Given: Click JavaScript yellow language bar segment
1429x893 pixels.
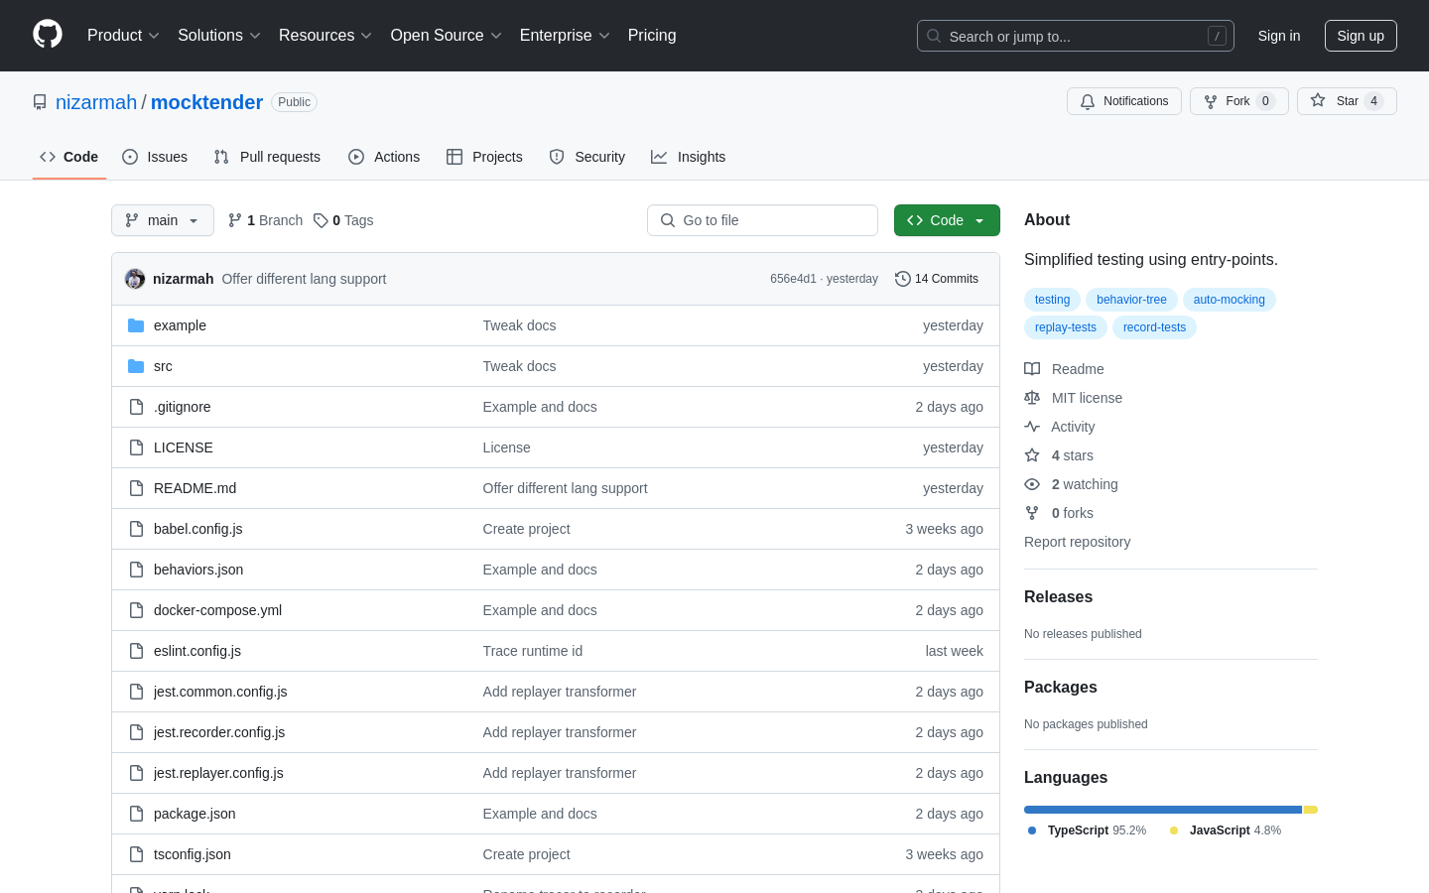Looking at the screenshot, I should 1311,810.
